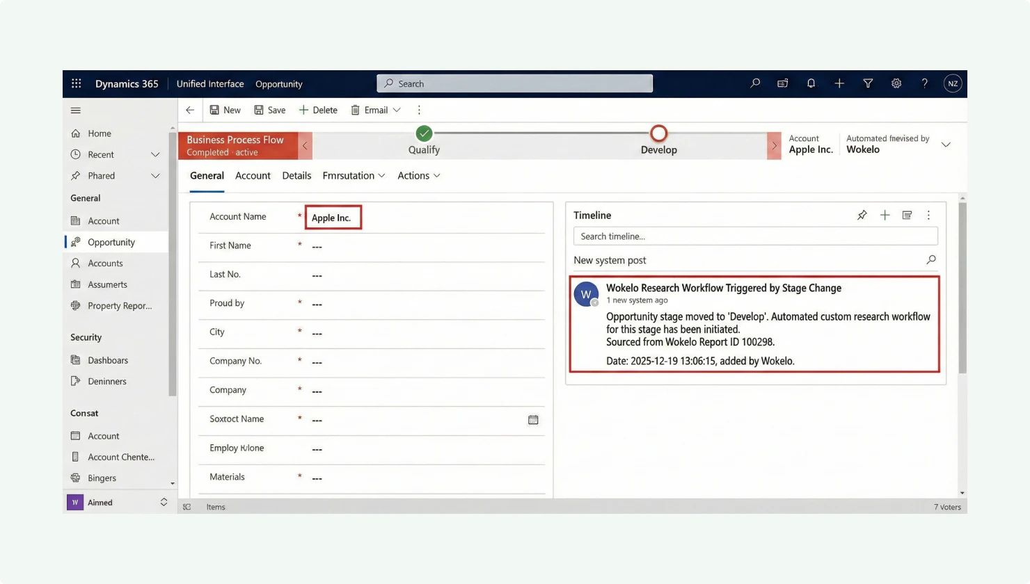Open the Apple Inc. account link in header
The height and width of the screenshot is (584, 1030).
[x=811, y=149]
